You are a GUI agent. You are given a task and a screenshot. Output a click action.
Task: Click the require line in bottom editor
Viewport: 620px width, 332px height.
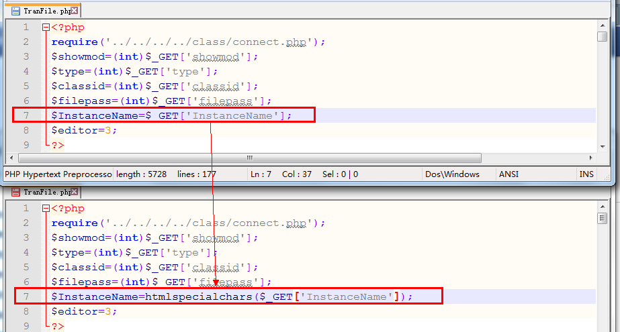click(x=188, y=223)
